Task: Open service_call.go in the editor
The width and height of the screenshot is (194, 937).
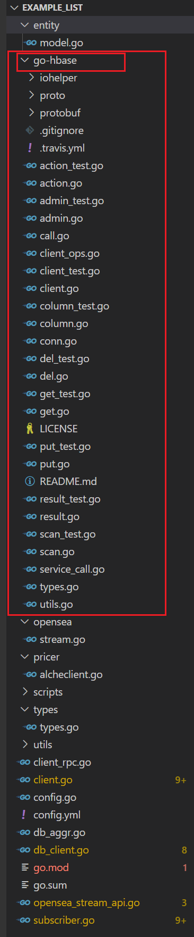Action: click(x=72, y=570)
